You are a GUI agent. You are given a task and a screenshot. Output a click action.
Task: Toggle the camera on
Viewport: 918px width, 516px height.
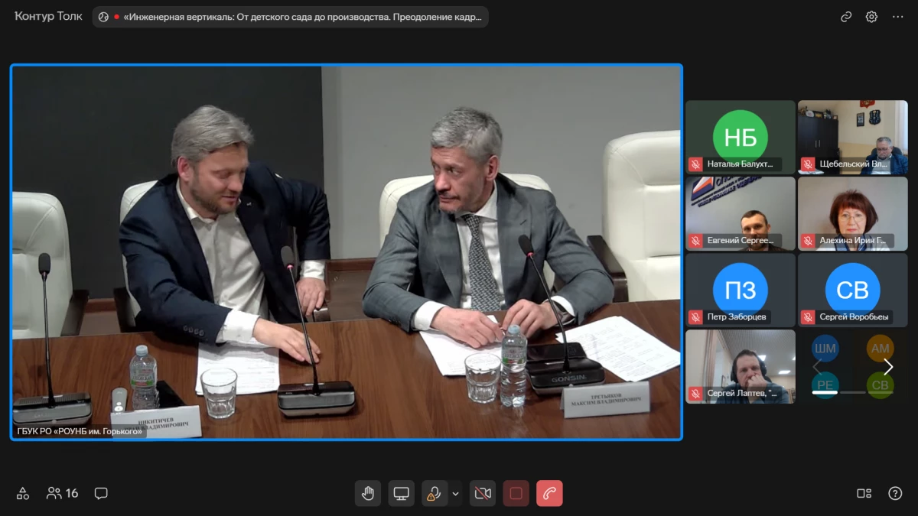[483, 493]
